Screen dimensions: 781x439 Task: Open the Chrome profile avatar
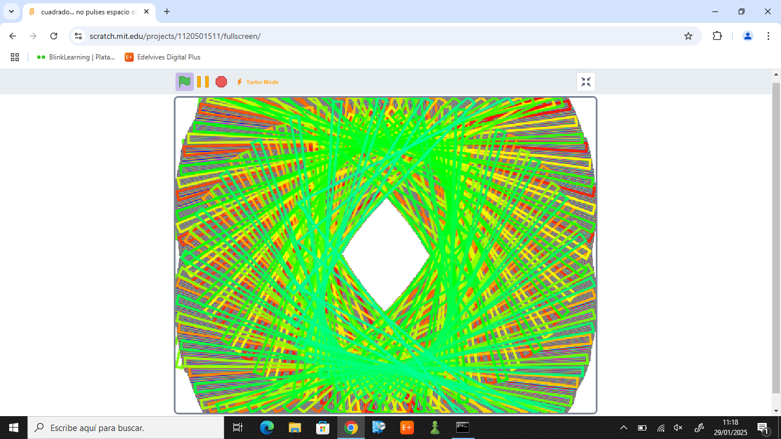(747, 36)
